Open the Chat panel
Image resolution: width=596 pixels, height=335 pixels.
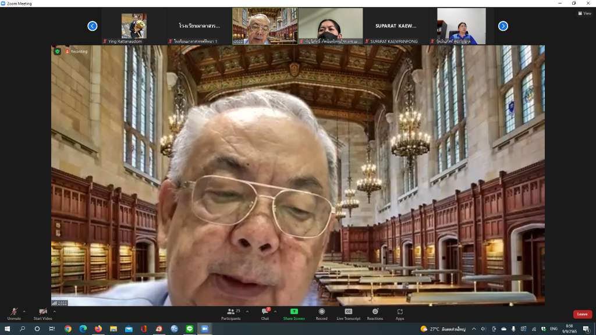pos(265,314)
